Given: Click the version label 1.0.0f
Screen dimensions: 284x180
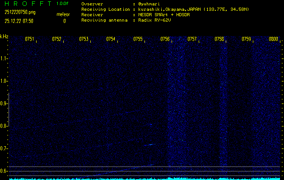Looking at the screenshot, I should (62, 4).
